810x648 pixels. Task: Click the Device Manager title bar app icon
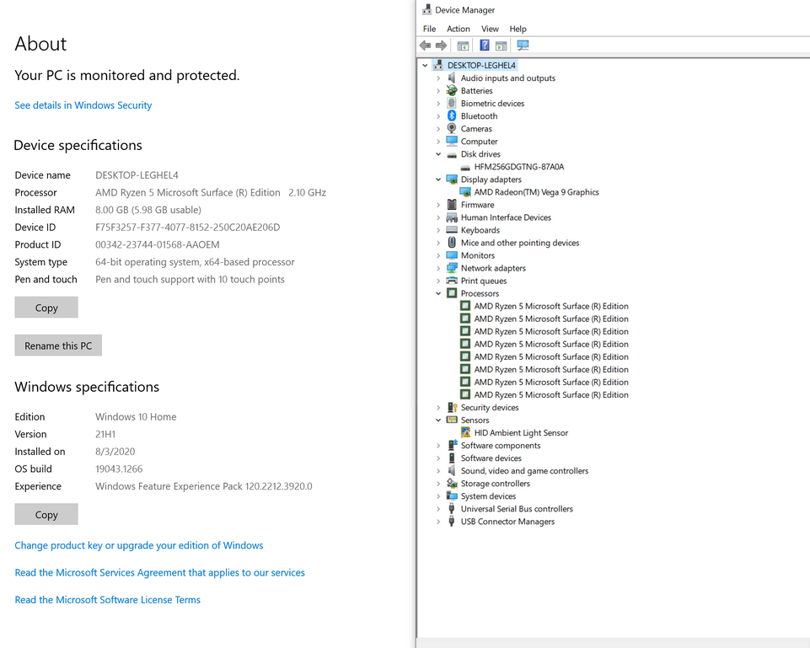pos(426,9)
